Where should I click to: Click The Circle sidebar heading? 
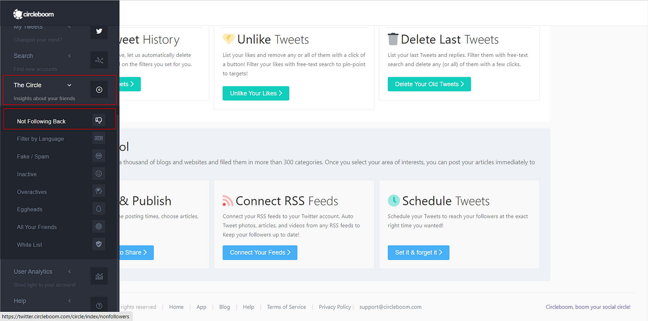(28, 85)
